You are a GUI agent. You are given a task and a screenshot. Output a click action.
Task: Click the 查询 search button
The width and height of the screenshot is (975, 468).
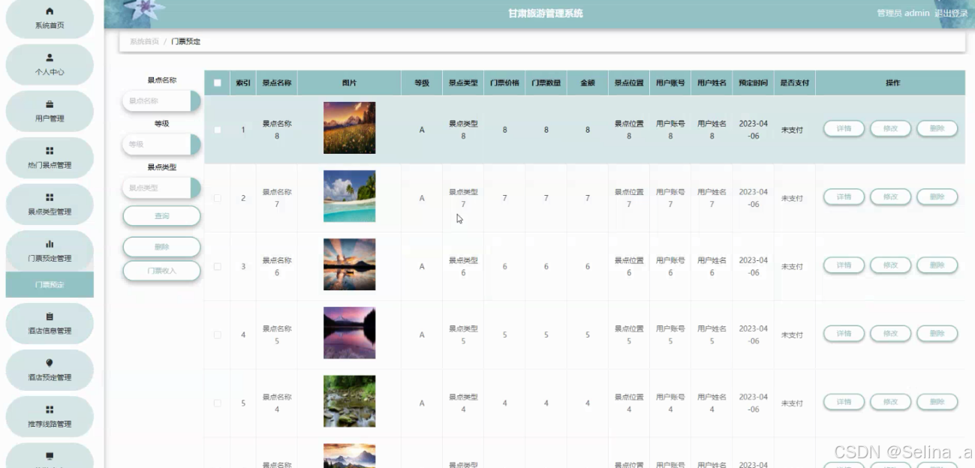coord(161,216)
